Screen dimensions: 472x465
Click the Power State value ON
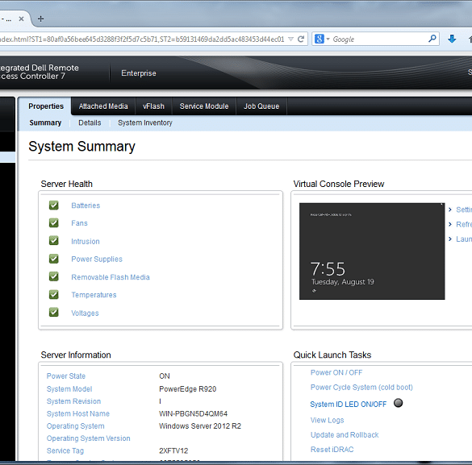tap(165, 376)
